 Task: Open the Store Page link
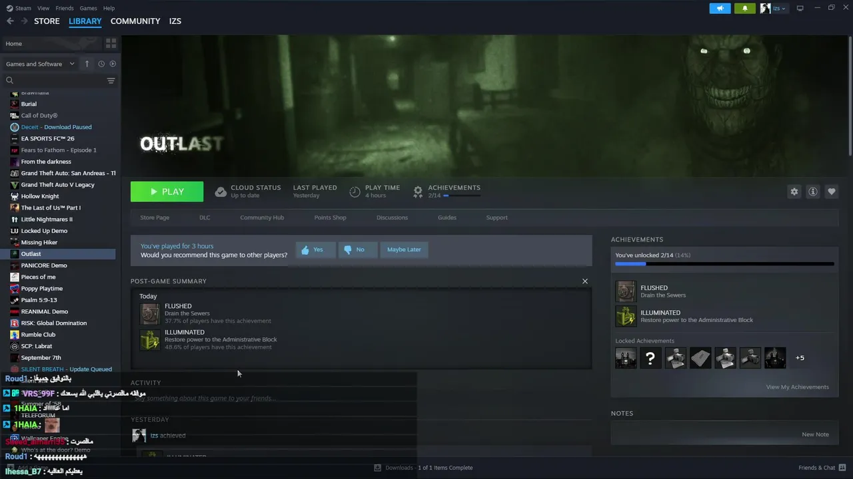tap(155, 218)
